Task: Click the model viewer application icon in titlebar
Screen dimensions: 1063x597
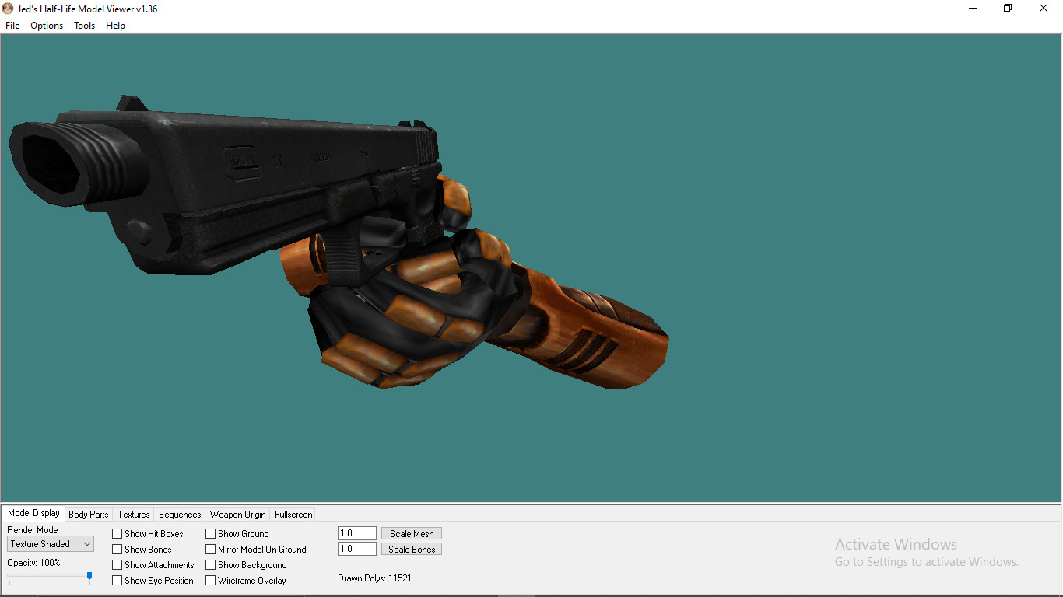Action: 7,9
